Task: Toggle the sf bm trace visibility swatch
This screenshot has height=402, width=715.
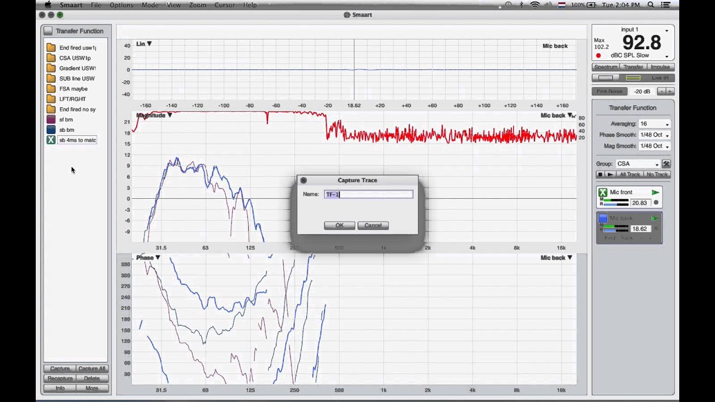Action: click(51, 119)
